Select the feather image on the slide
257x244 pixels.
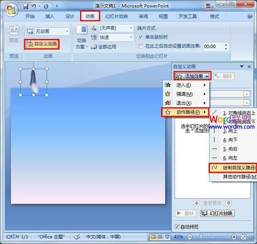tap(33, 81)
